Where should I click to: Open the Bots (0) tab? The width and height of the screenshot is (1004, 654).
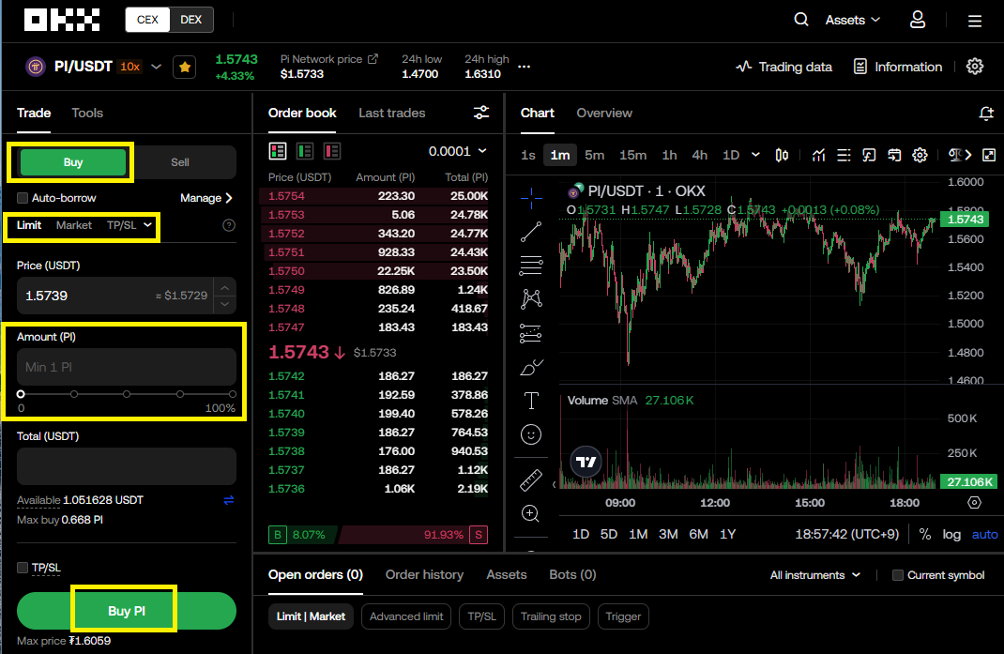tap(572, 574)
